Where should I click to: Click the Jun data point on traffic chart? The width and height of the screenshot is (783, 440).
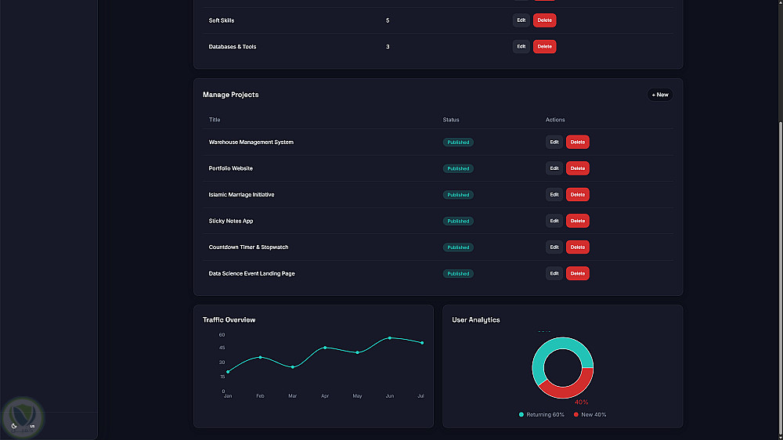389,338
